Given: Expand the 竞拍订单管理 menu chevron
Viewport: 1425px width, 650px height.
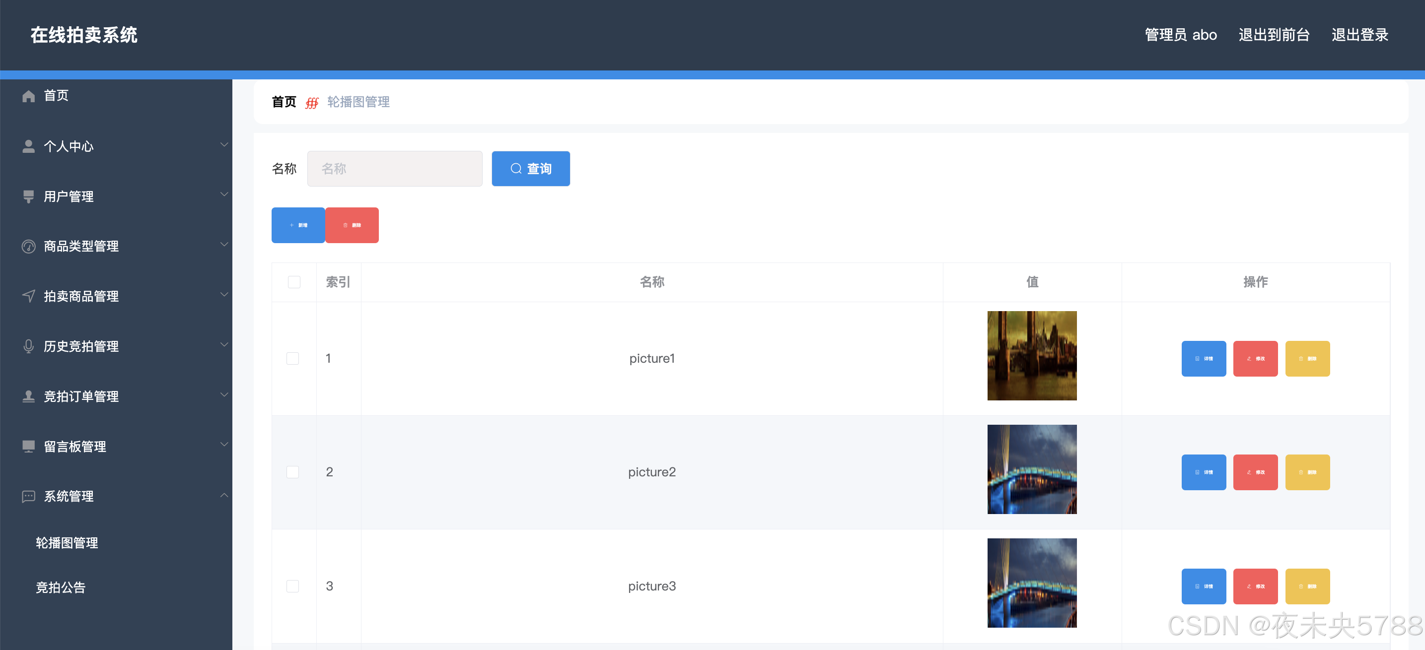Looking at the screenshot, I should click(x=224, y=394).
